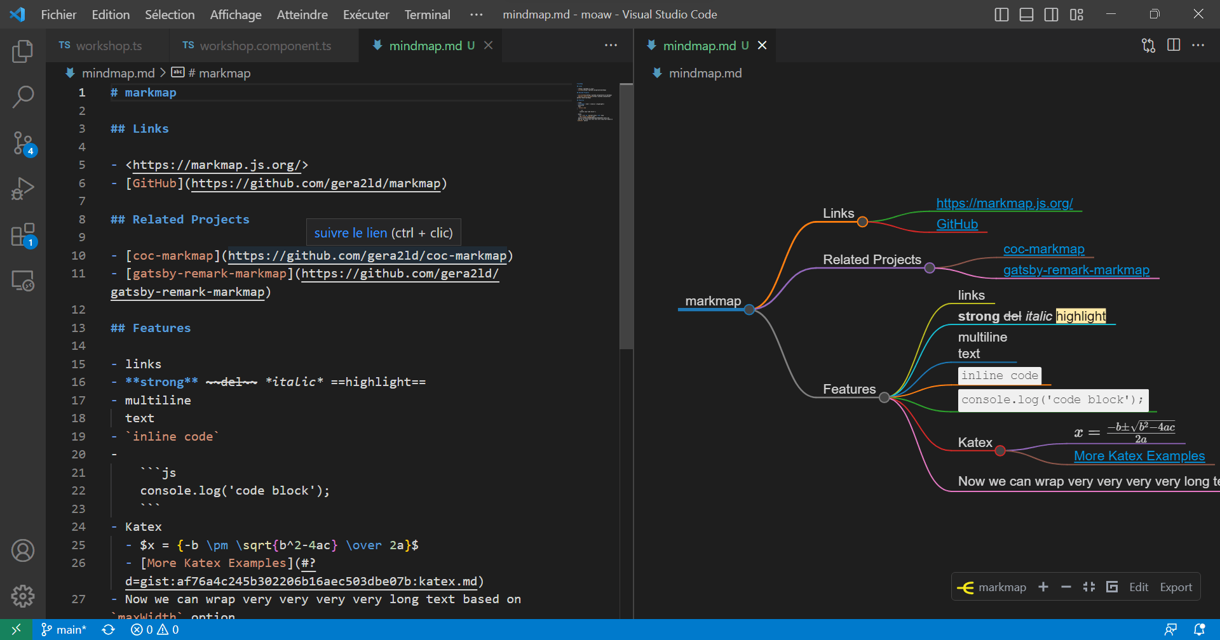Viewport: 1220px width, 640px height.
Task: Close the mindmap.md preview tab
Action: [762, 45]
